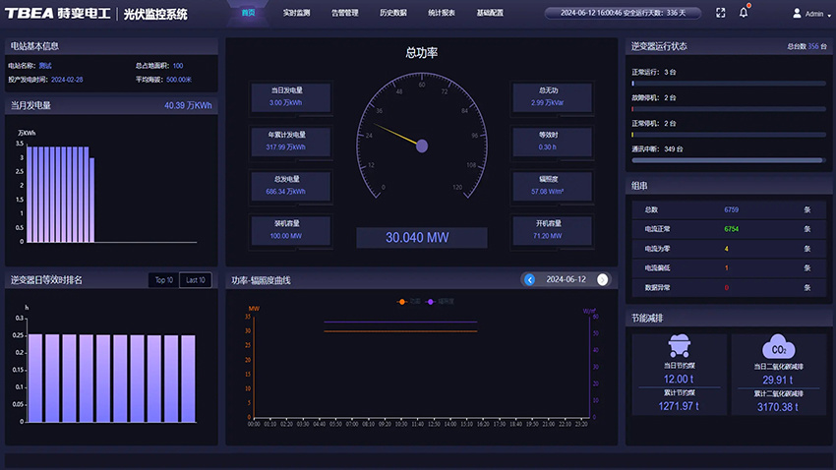836x470 pixels.
Task: Go to next date with right arrow
Action: coord(603,279)
